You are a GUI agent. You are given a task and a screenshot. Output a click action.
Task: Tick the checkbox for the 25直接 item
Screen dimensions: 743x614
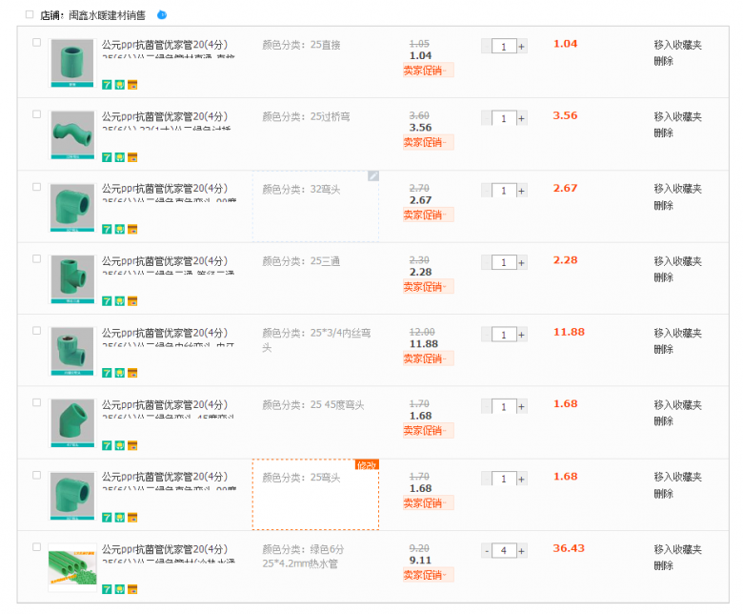(37, 42)
